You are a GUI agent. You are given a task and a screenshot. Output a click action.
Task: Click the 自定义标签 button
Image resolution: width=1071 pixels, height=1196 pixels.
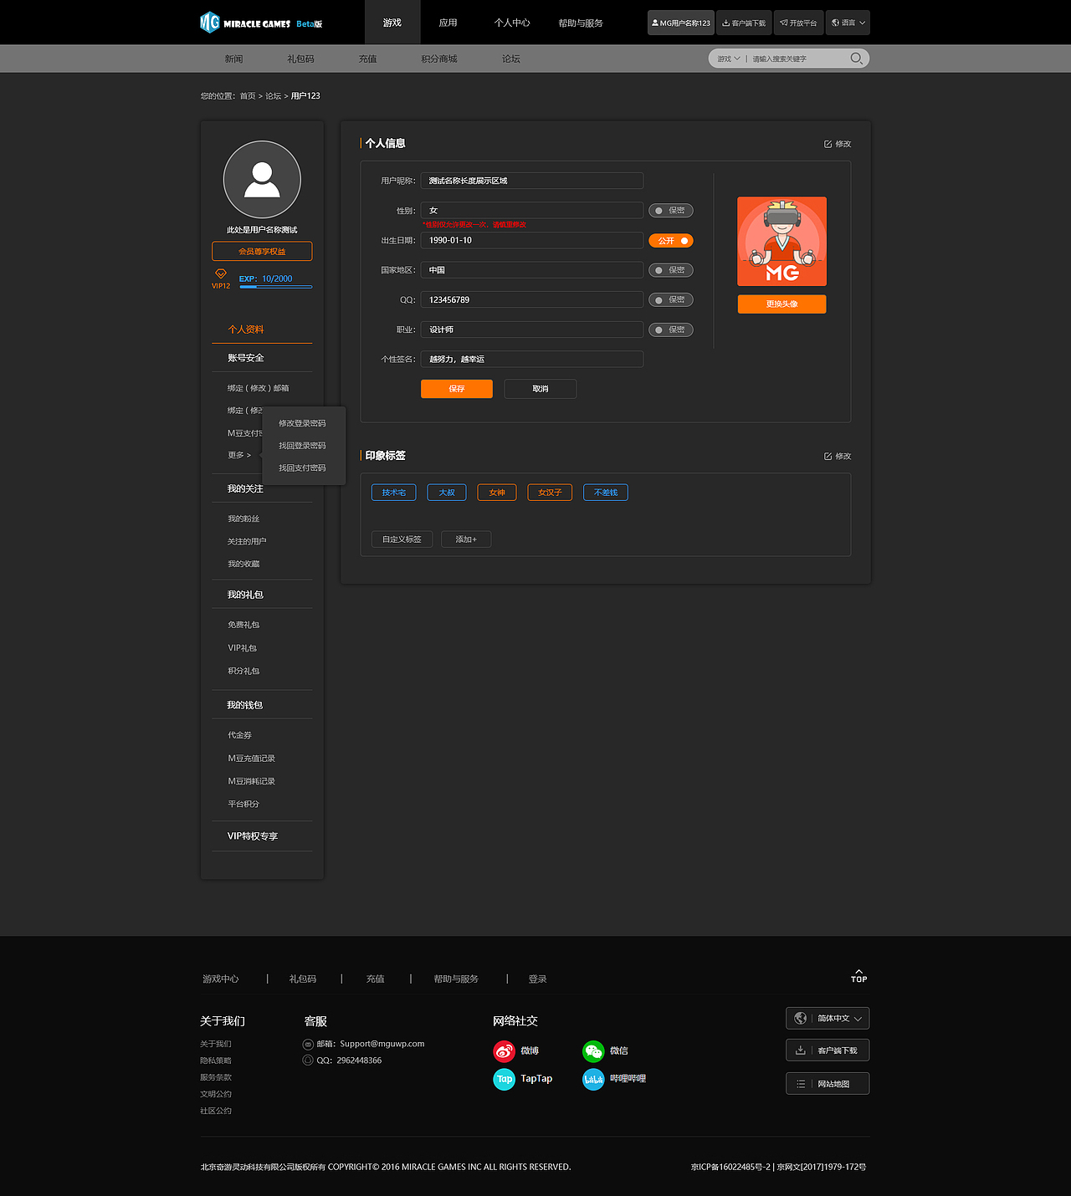tap(402, 539)
